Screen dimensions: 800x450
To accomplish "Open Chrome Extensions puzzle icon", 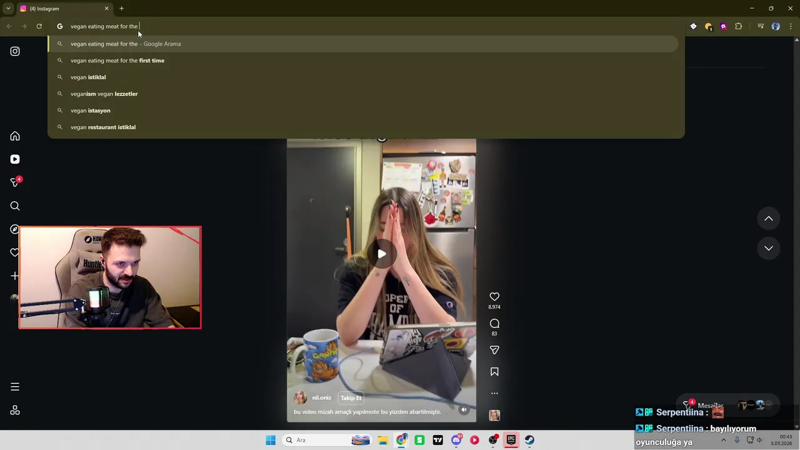I will 739,26.
